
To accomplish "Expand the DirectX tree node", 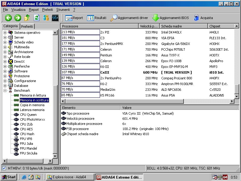I will tap(5, 62).
